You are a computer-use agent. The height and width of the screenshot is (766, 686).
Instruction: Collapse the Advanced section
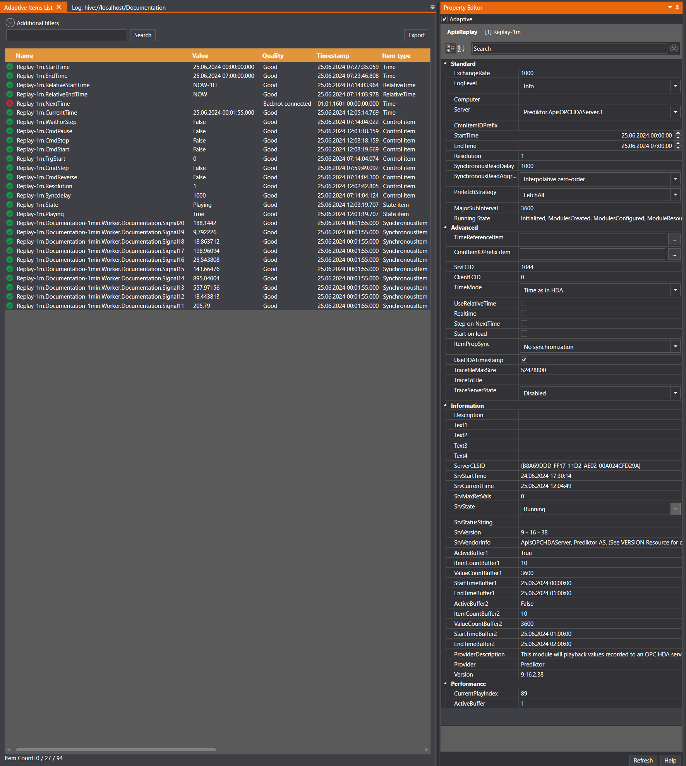coord(445,227)
